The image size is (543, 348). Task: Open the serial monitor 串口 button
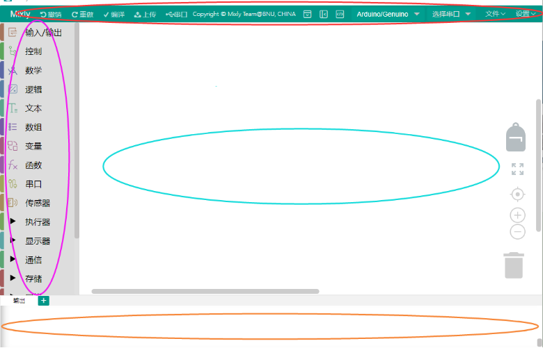176,14
